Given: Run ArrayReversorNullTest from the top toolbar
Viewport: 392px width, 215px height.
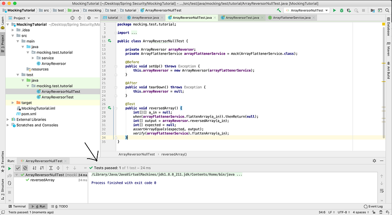Looking at the screenshot, I should pos(334,10).
